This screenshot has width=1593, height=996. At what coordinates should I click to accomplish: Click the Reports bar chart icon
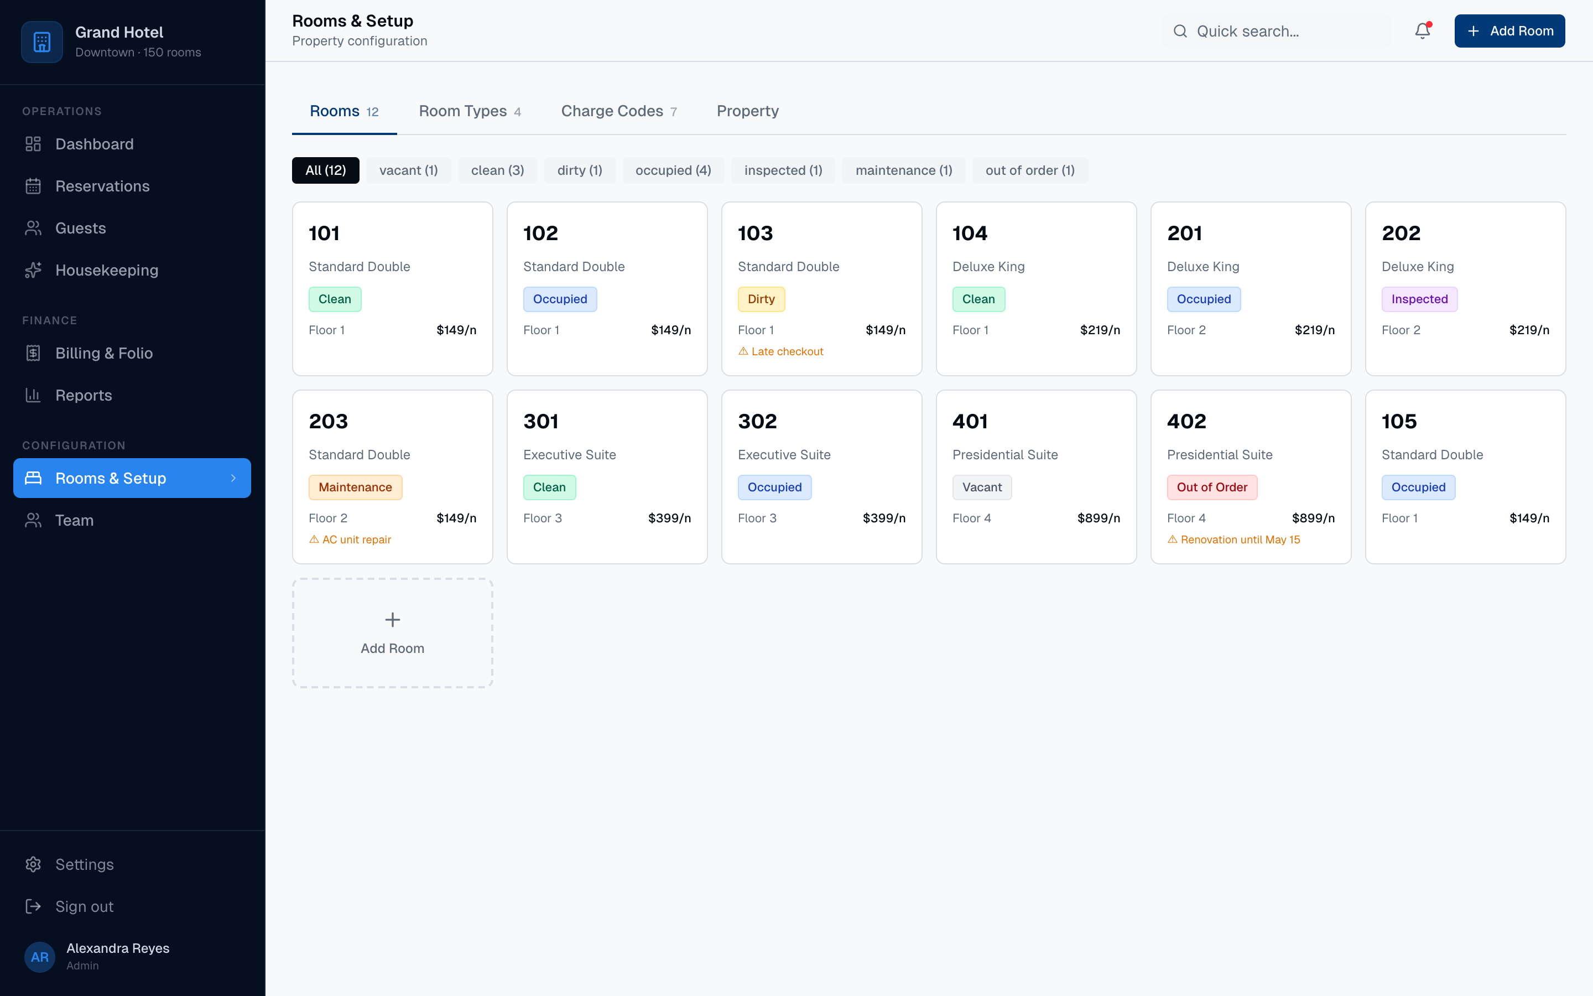[33, 395]
